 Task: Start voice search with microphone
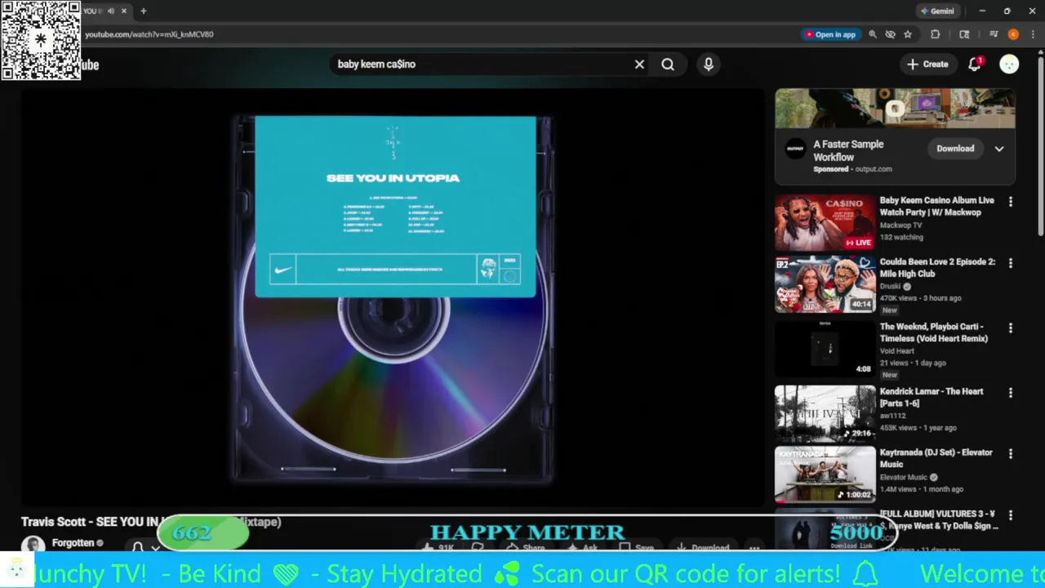[709, 65]
